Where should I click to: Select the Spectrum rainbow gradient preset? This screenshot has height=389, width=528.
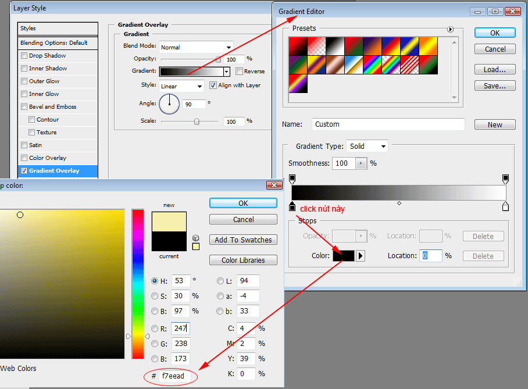tap(372, 65)
